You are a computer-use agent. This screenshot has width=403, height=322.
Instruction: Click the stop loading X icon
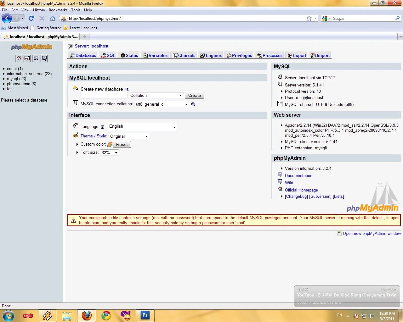[x=42, y=18]
